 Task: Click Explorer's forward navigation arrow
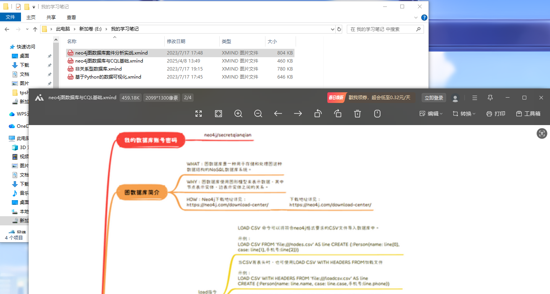(18, 29)
